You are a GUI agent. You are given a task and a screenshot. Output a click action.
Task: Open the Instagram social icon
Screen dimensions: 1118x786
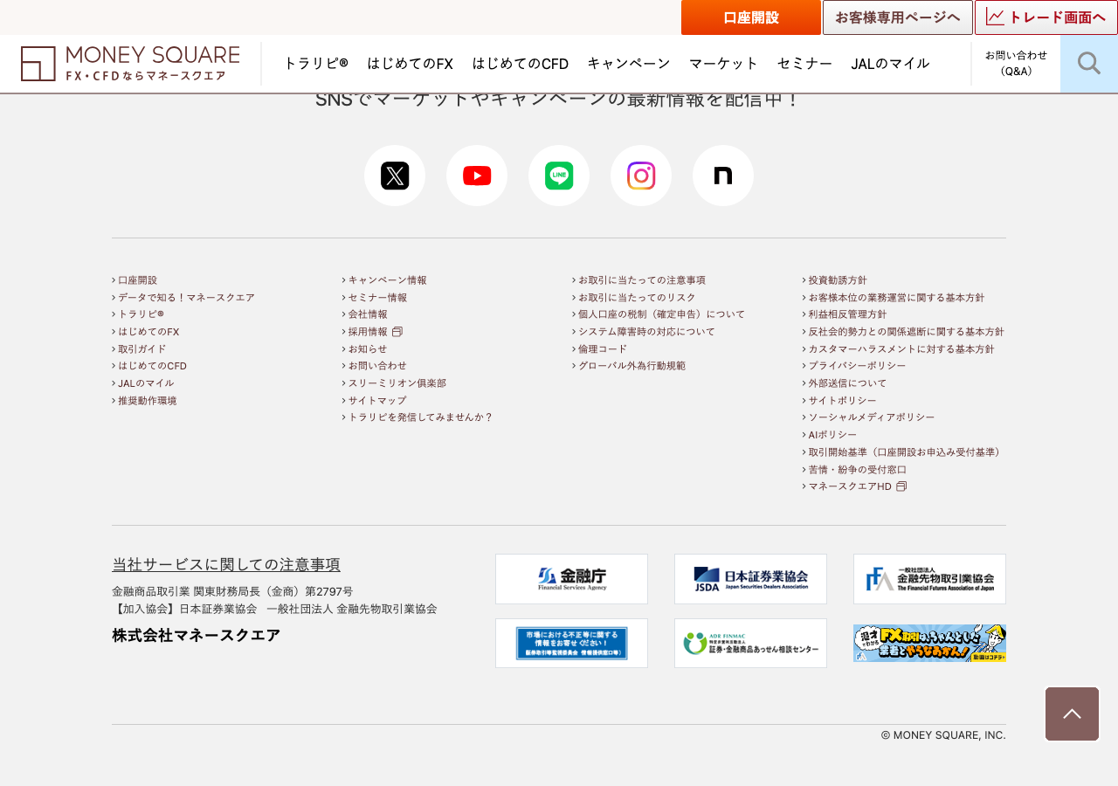641,176
